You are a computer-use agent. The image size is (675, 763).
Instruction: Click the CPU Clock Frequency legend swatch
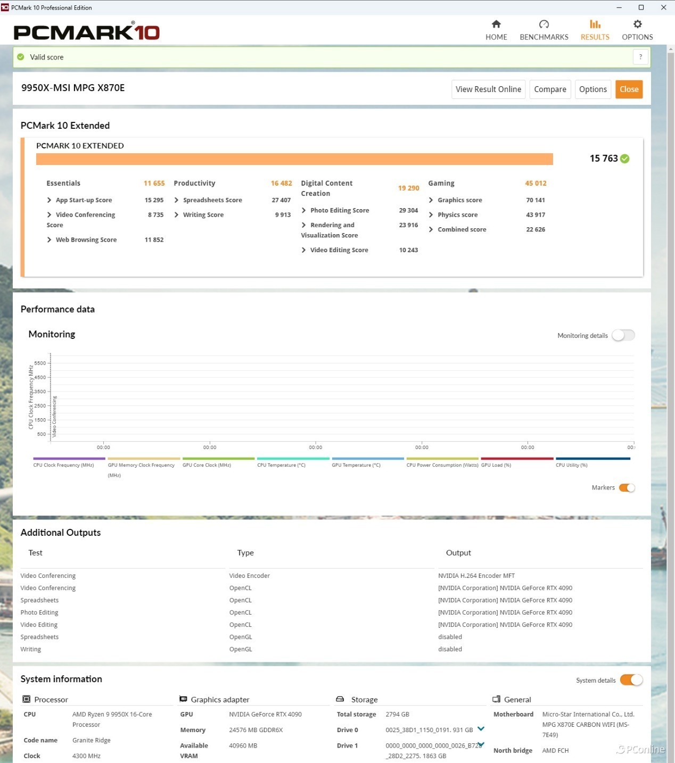(69, 458)
